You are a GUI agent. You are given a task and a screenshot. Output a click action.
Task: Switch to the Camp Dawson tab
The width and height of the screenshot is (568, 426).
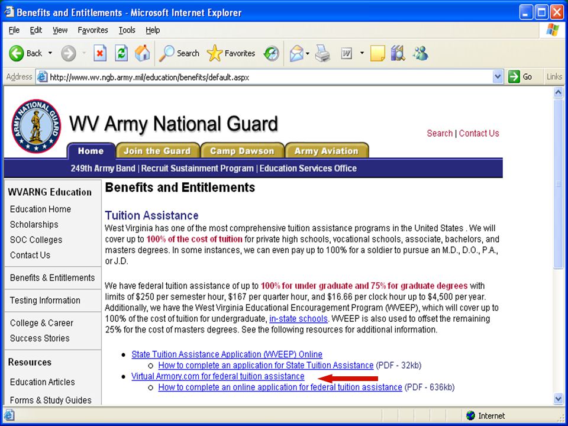pos(242,151)
